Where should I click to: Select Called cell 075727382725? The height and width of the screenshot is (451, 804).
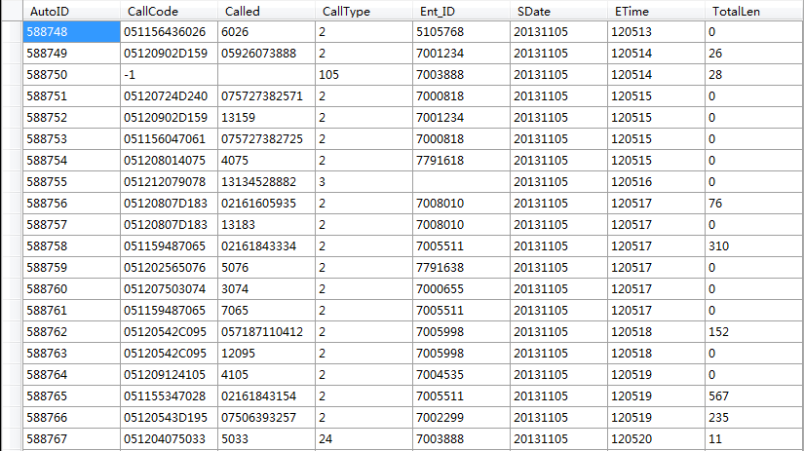coord(266,139)
